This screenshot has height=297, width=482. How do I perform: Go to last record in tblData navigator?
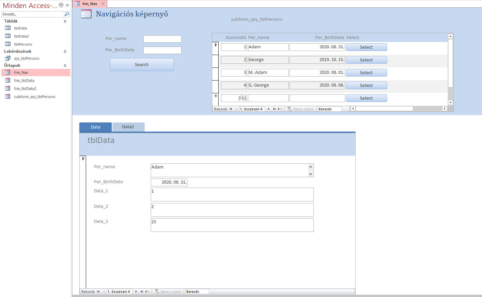point(142,291)
